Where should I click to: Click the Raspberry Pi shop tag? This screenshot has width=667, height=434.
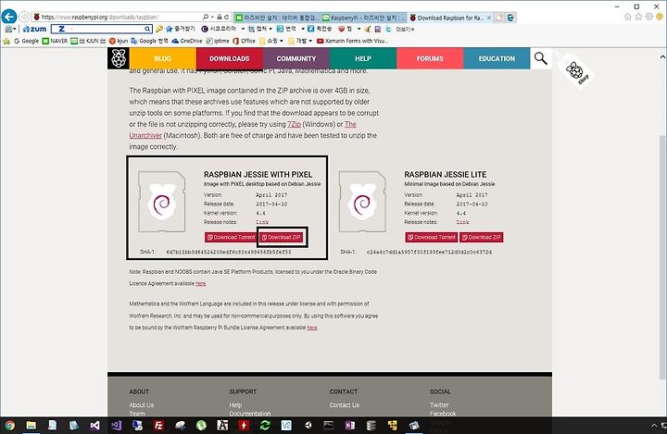(x=576, y=71)
